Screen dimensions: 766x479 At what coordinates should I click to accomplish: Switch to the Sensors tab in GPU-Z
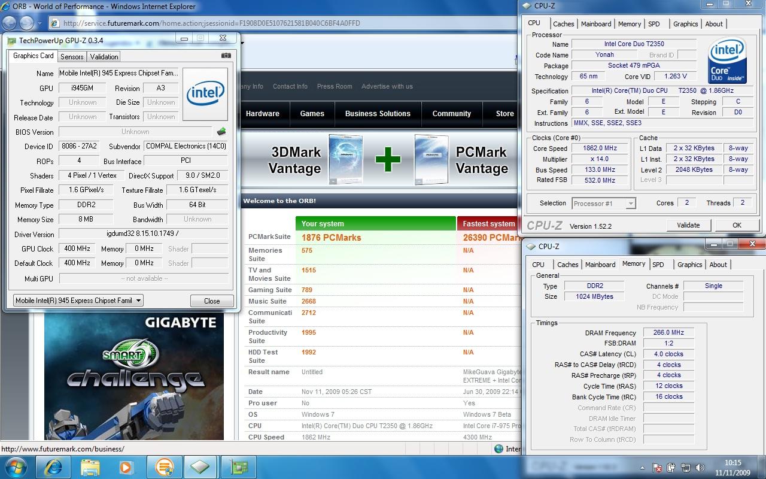click(x=72, y=57)
